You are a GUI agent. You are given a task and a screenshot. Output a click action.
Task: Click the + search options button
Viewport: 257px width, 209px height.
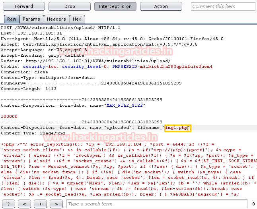(x=40, y=204)
